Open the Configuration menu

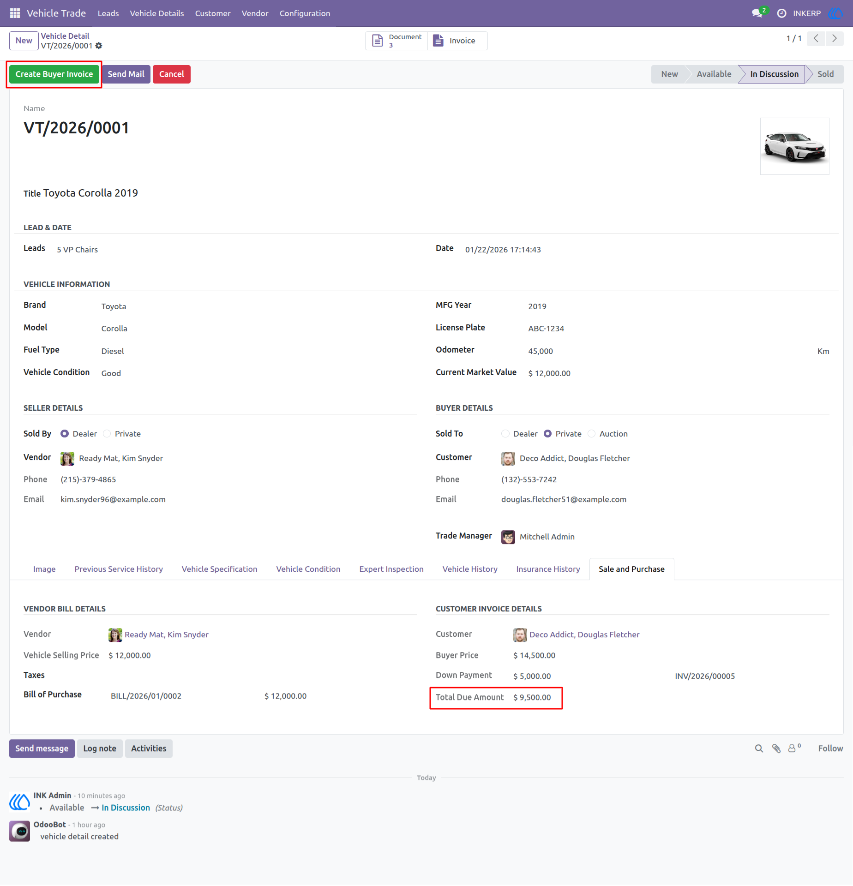pos(305,13)
